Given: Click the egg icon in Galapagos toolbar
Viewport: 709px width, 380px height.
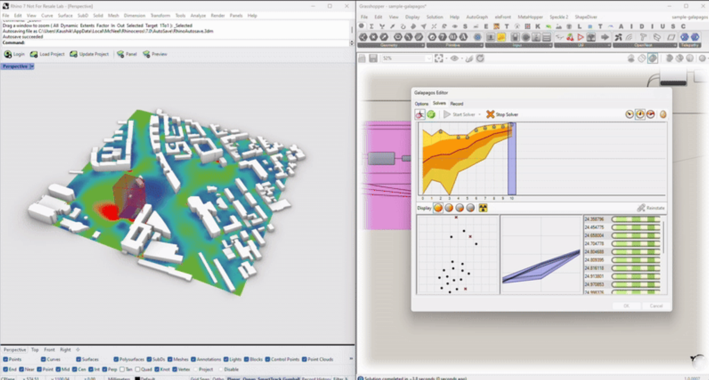Looking at the screenshot, I should [x=663, y=114].
